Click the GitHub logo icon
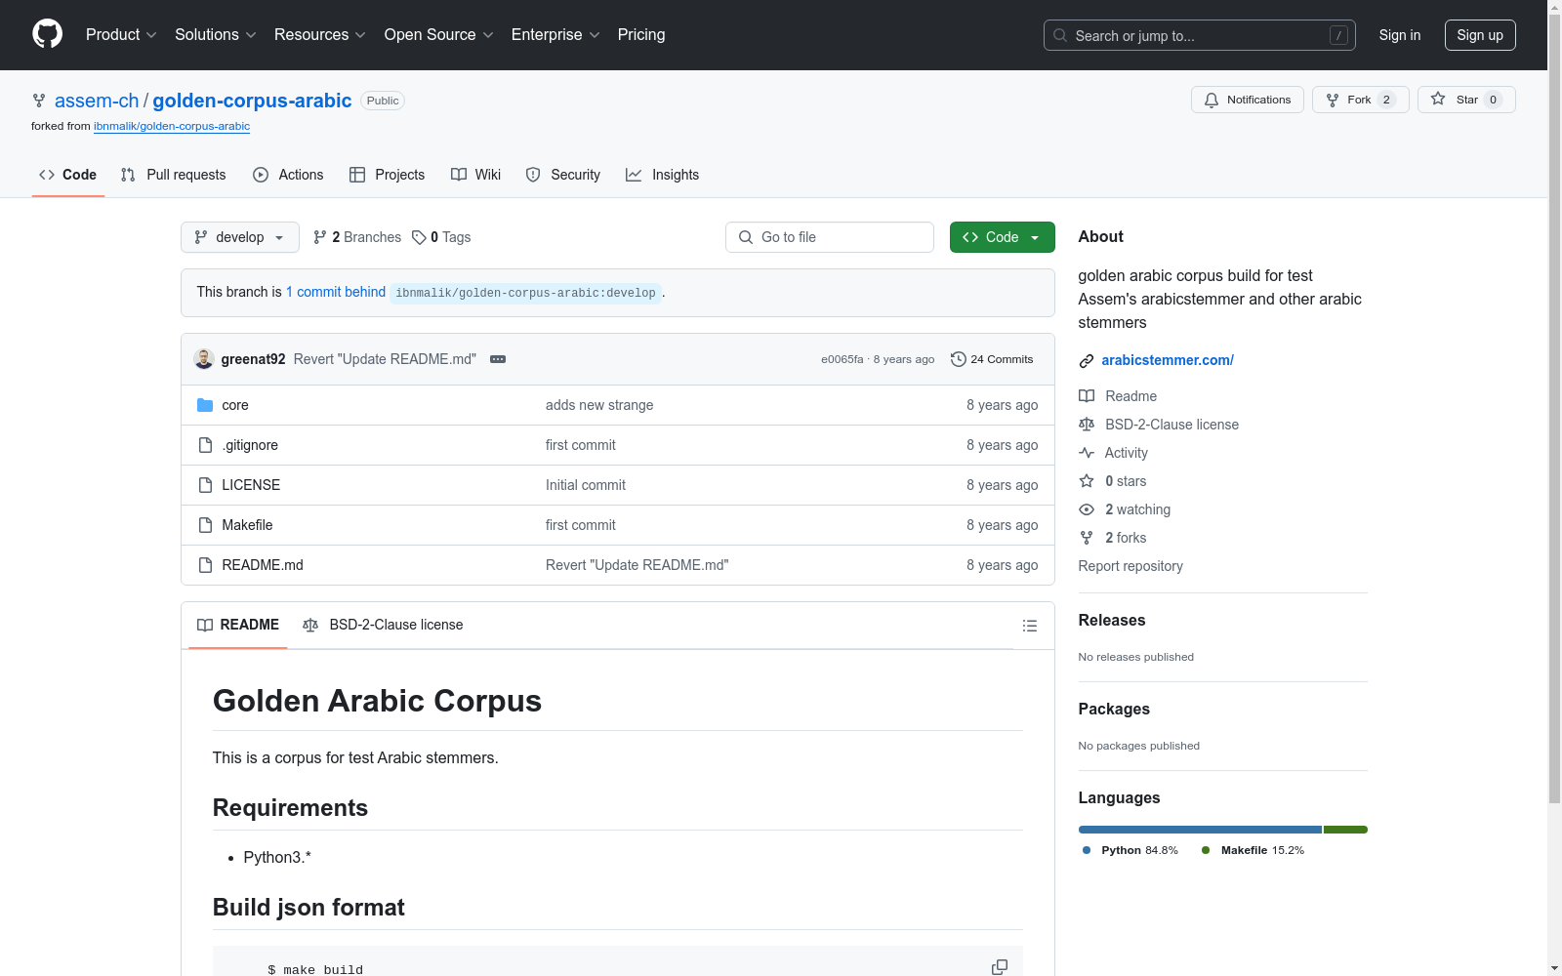1562x976 pixels. (47, 34)
